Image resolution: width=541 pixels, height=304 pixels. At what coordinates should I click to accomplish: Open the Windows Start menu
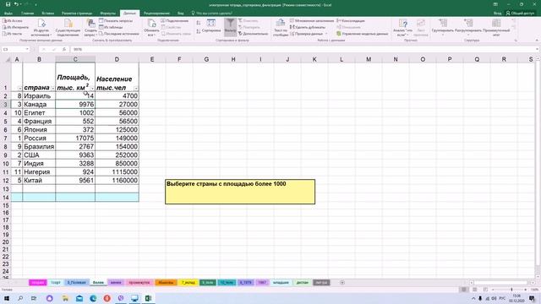click(x=6, y=298)
